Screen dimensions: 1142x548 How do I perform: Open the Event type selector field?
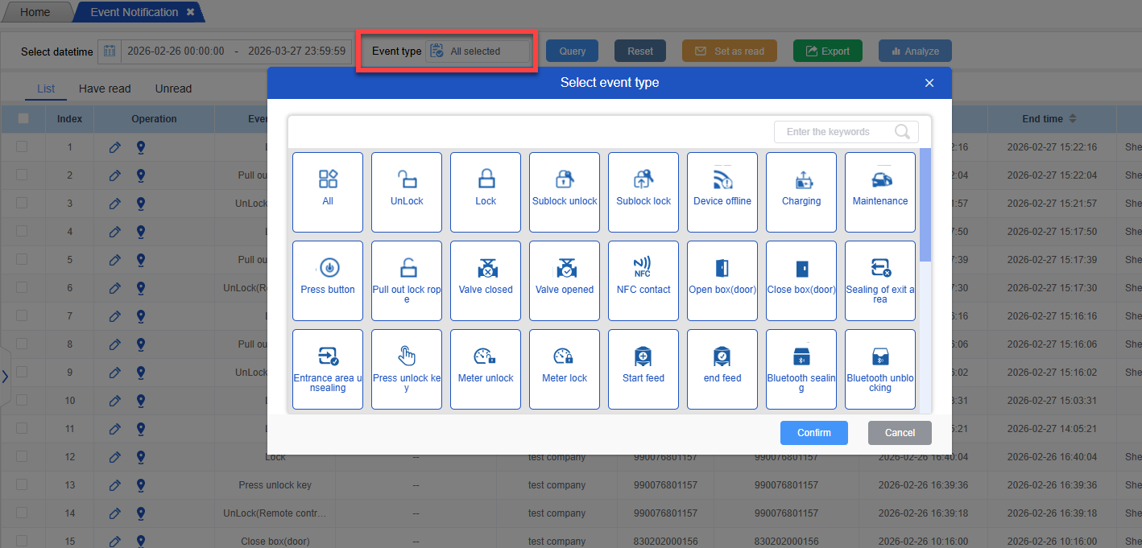[478, 52]
